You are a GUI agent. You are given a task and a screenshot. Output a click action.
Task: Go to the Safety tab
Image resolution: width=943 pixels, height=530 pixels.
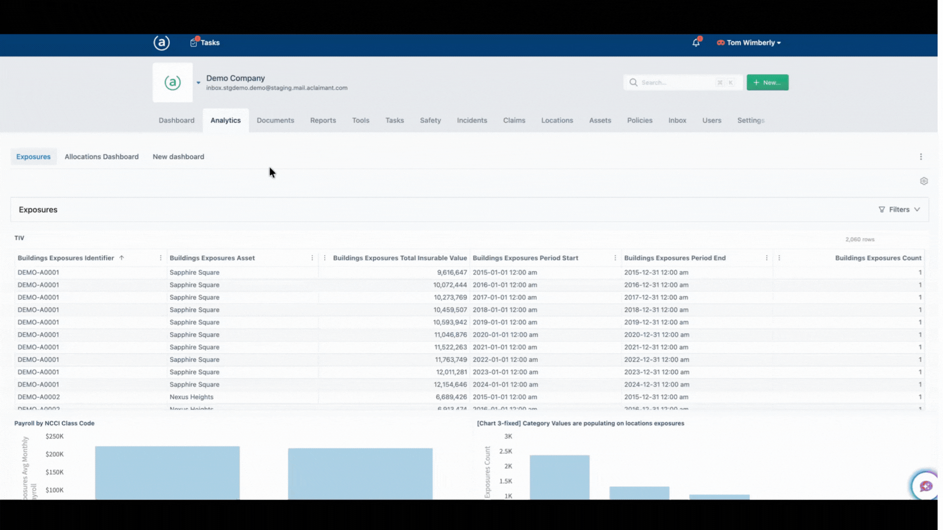pyautogui.click(x=430, y=120)
